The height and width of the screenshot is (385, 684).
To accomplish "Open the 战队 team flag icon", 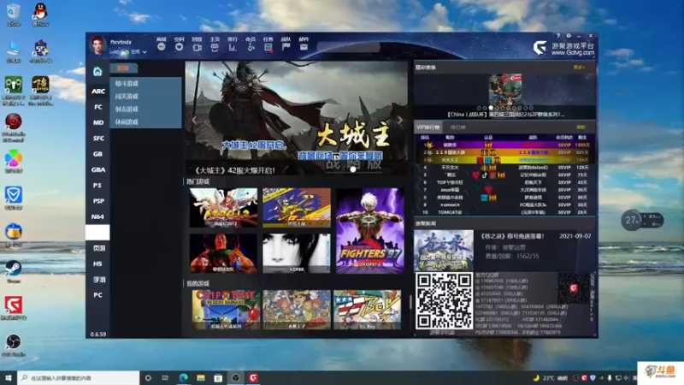I will pyautogui.click(x=286, y=47).
